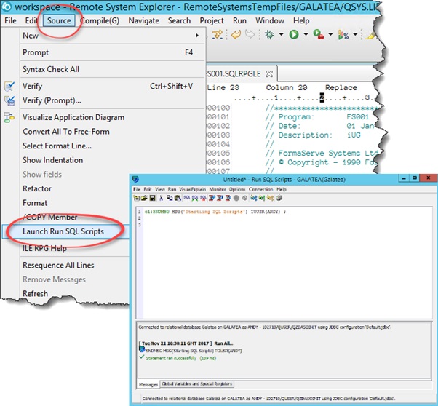The image size is (438, 406).
Task: Open VisualExplain menu in Run SQL Scripts
Action: pyautogui.click(x=193, y=189)
